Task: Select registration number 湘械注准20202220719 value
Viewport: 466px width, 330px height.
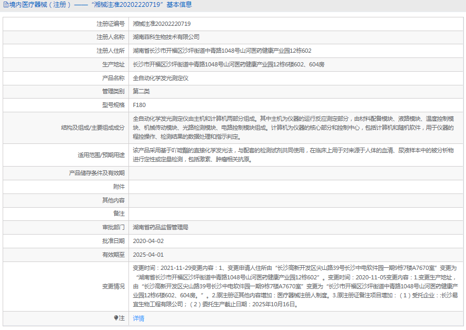Action: coord(162,24)
